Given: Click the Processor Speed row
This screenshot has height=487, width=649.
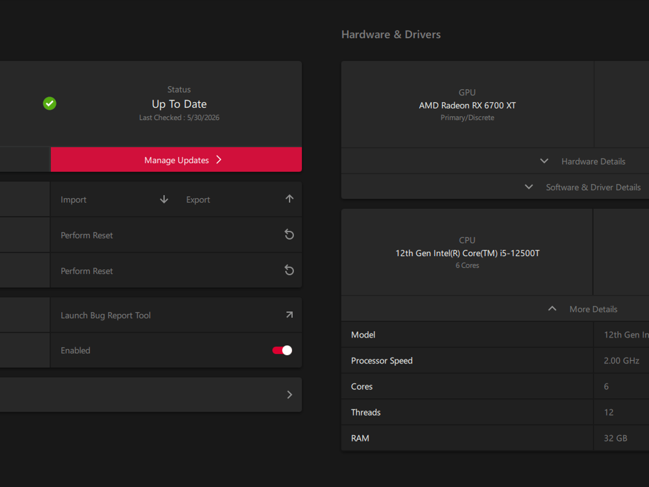Looking at the screenshot, I should [495, 360].
